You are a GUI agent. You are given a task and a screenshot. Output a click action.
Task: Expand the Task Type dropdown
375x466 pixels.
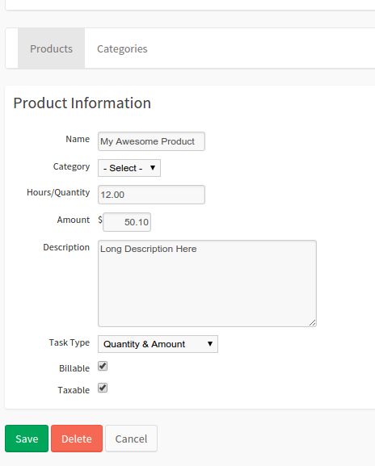(x=158, y=344)
